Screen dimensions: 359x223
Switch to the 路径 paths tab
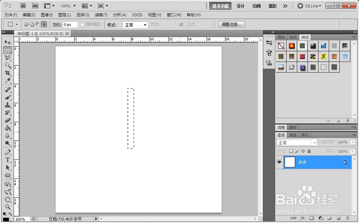pos(305,135)
